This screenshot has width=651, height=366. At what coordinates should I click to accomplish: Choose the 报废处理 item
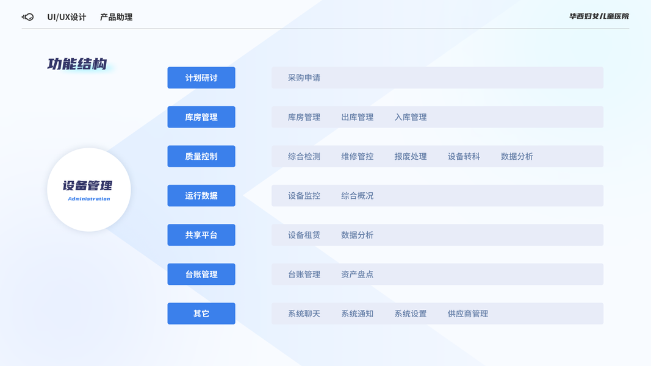(410, 156)
